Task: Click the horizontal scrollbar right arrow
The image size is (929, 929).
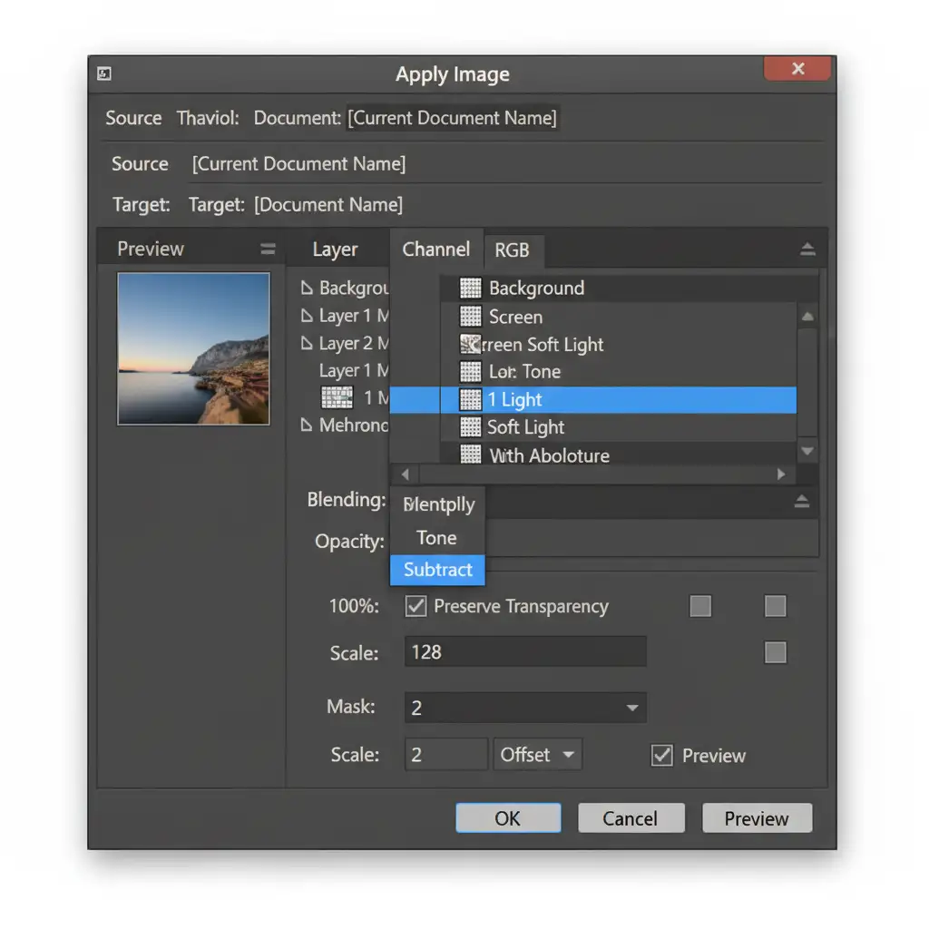Action: pos(780,474)
